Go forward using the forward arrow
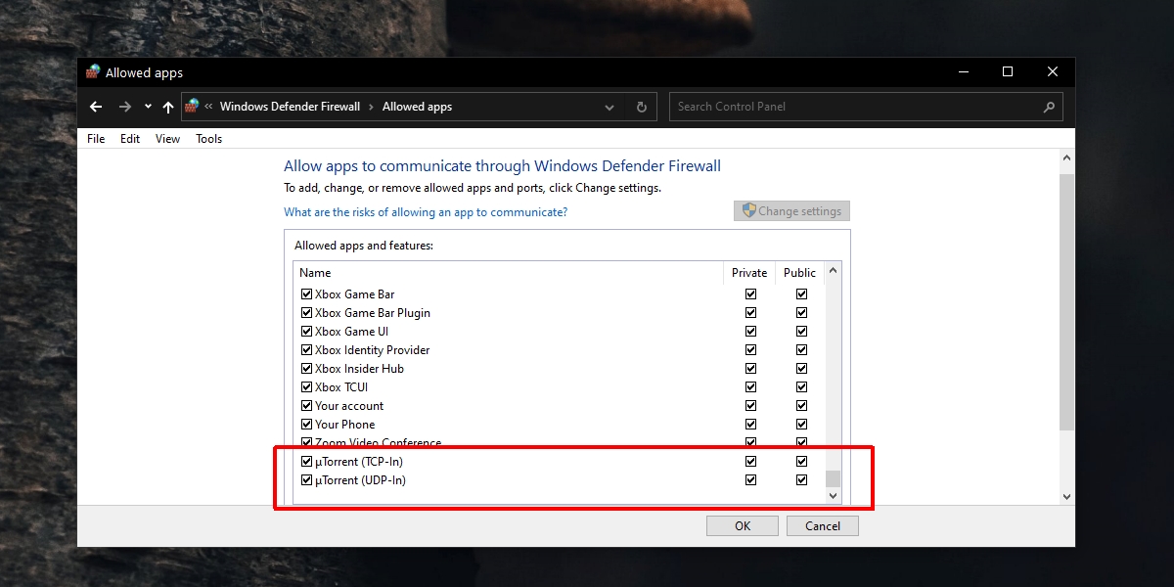 point(124,107)
